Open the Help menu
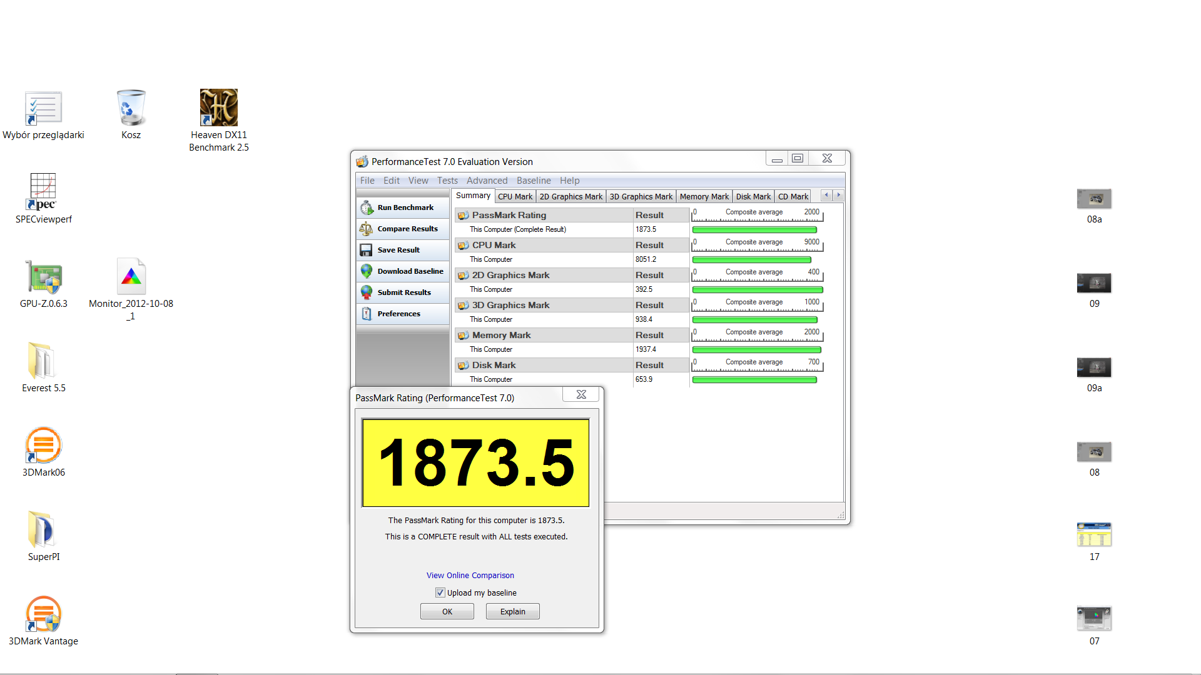The height and width of the screenshot is (675, 1201). point(570,181)
